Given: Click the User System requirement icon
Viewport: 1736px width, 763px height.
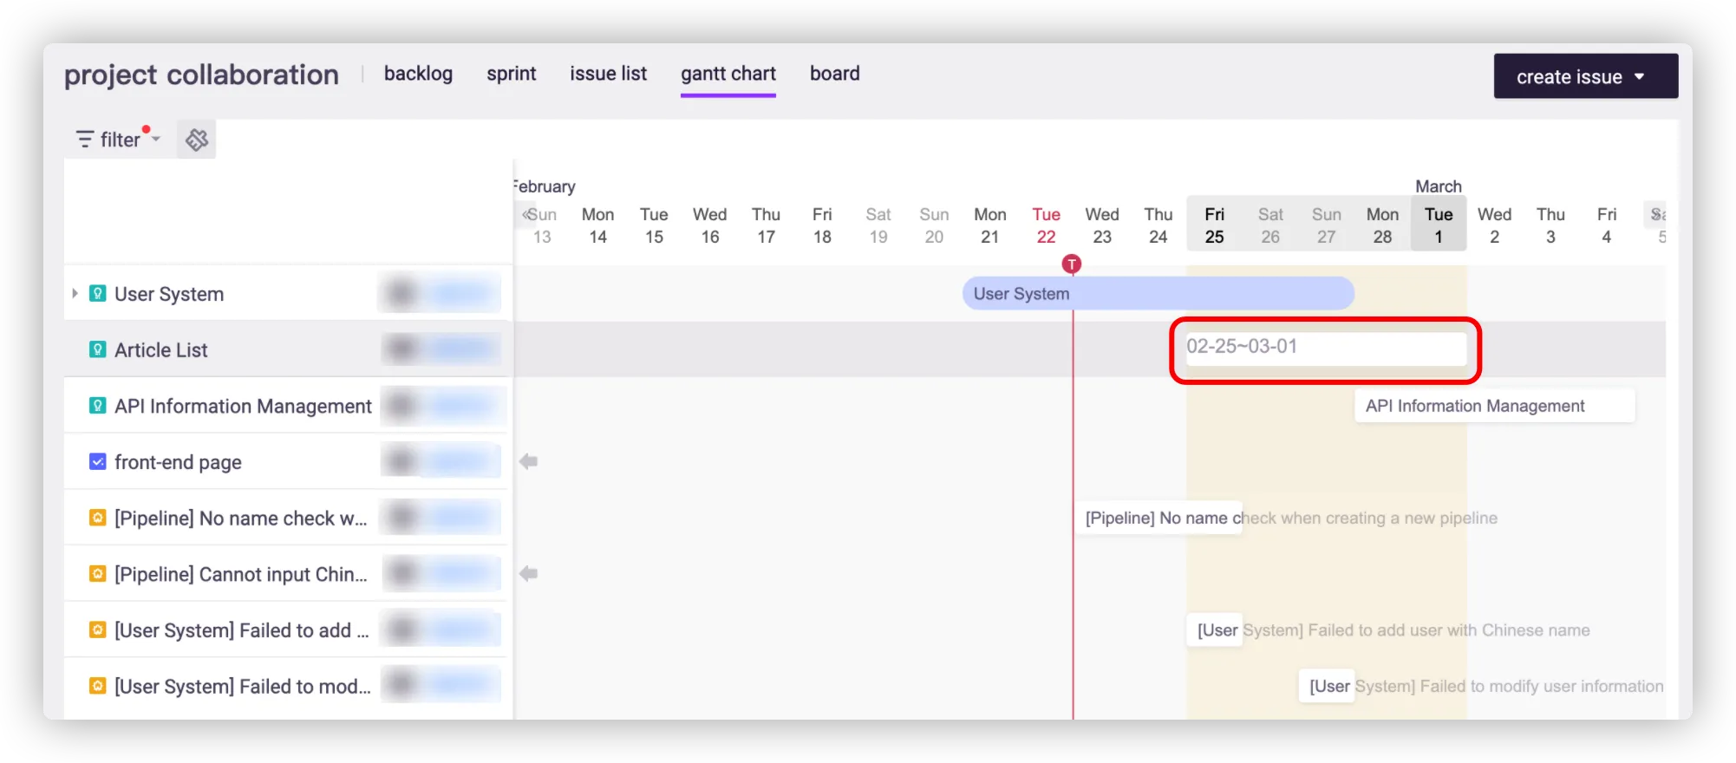Looking at the screenshot, I should point(98,294).
